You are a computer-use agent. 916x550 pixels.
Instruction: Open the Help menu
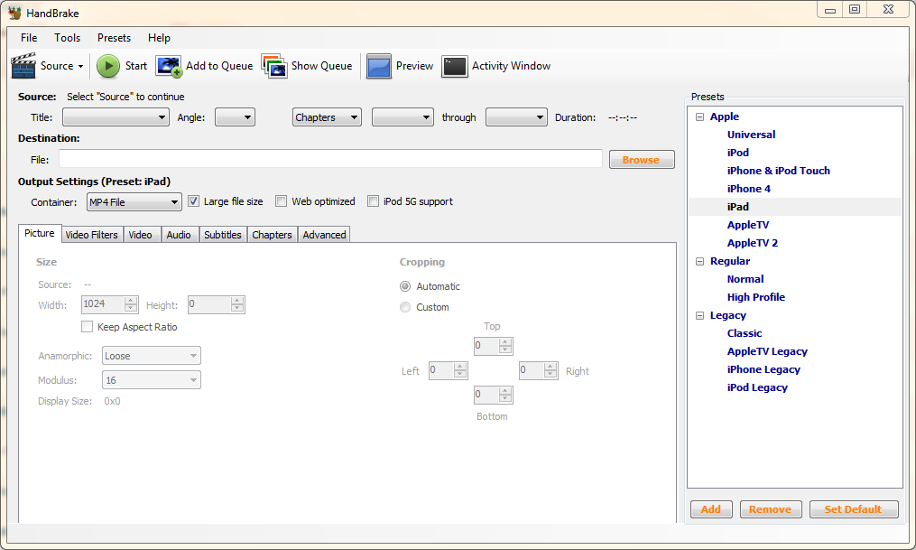tap(159, 38)
